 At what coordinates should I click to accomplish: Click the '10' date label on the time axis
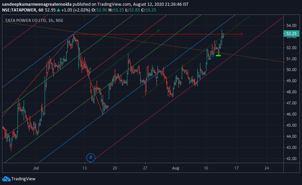(206, 168)
